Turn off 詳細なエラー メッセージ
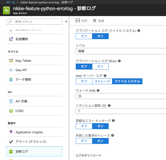Image resolution: width=166 pixels, height=160 pixels. 84,126
